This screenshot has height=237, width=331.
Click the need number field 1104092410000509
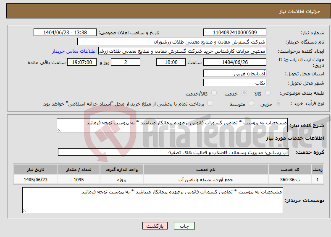[x=234, y=32]
